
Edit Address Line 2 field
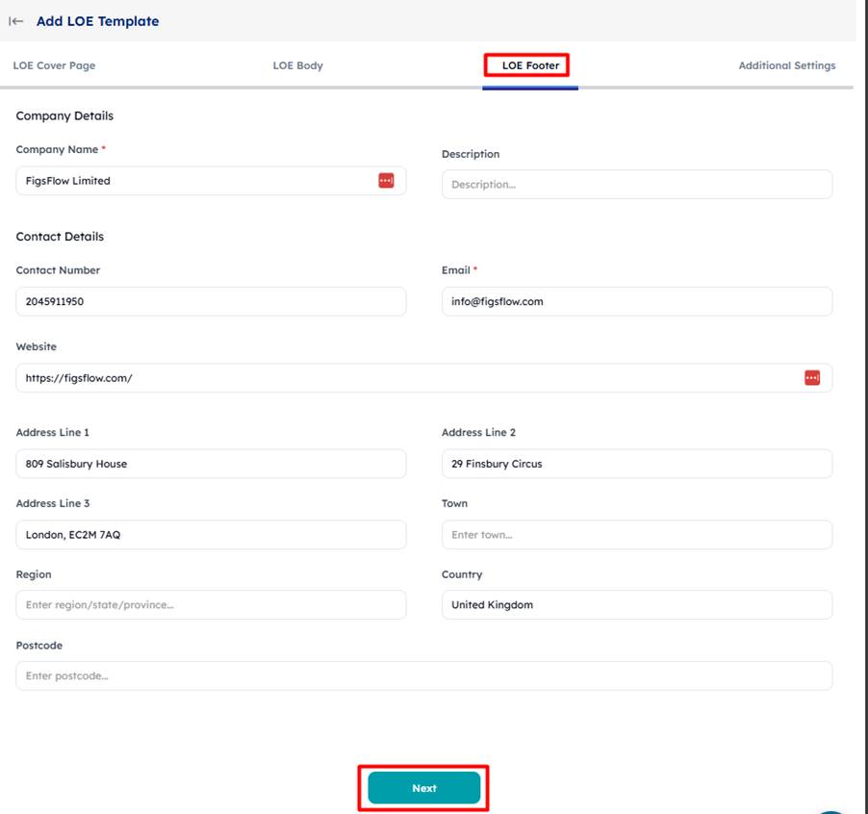637,464
